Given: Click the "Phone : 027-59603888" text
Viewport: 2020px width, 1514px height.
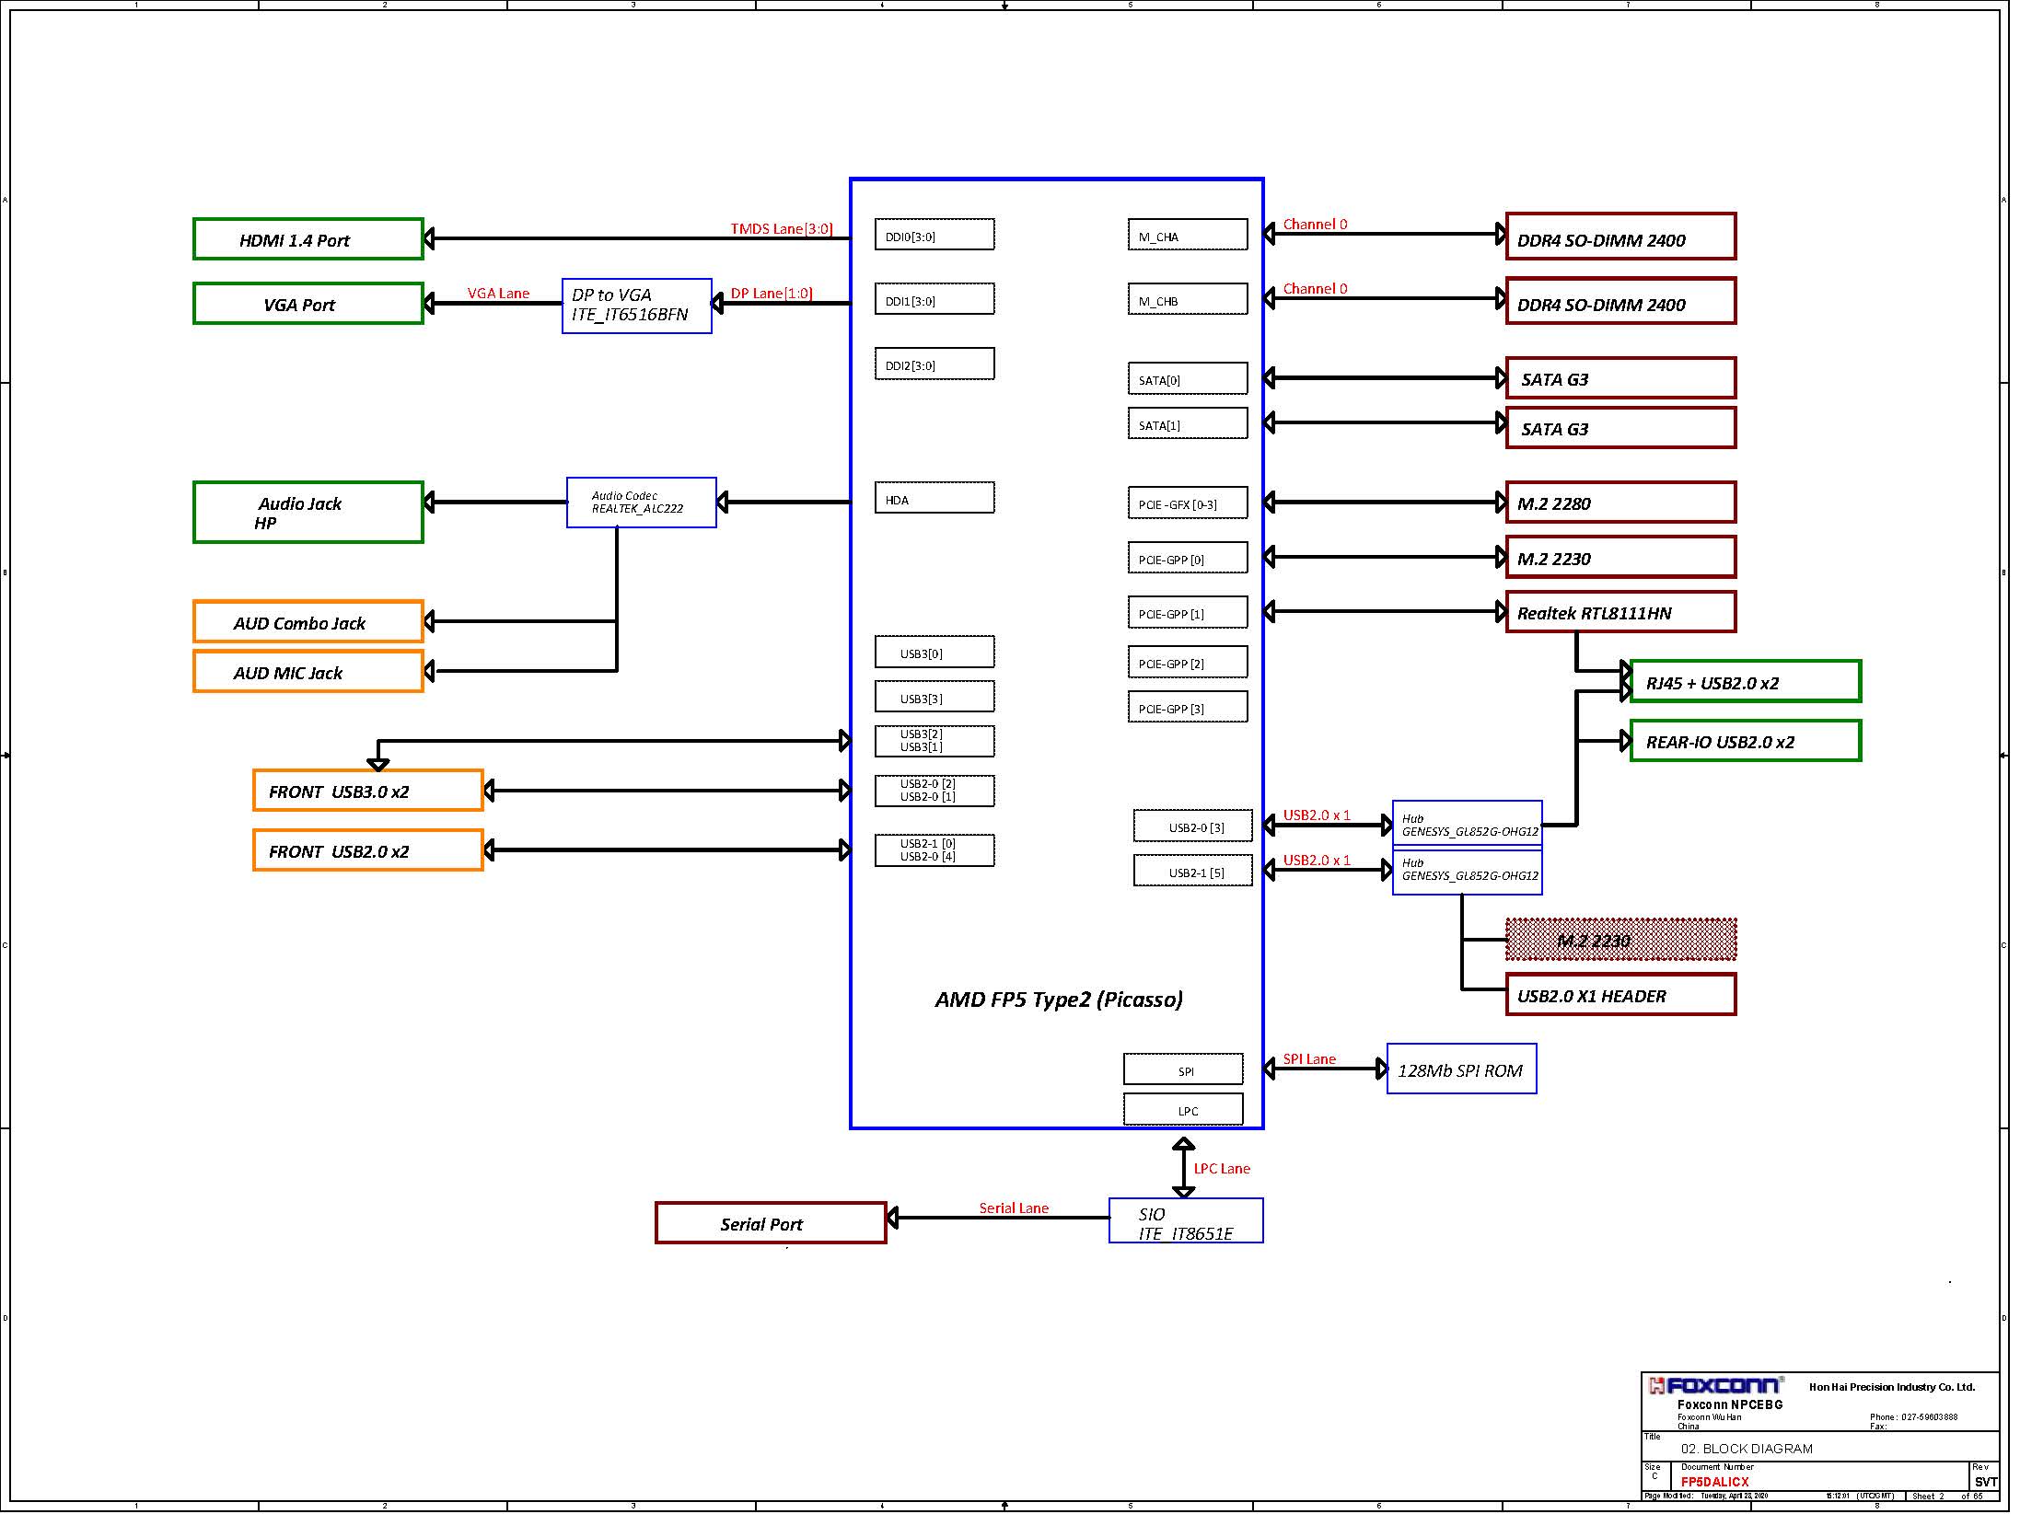Looking at the screenshot, I should point(1913,1417).
